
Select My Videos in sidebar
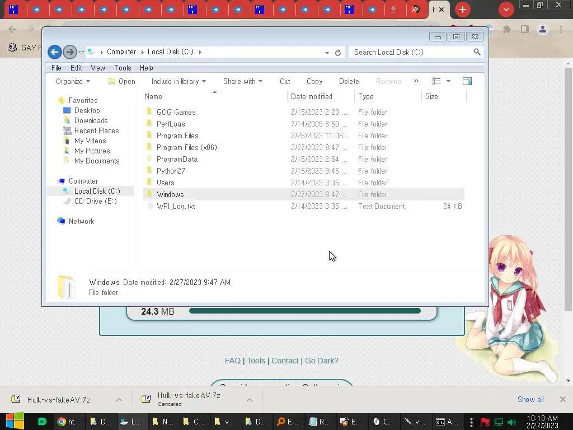(90, 141)
